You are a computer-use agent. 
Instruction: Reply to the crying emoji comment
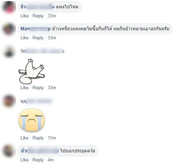(38, 138)
